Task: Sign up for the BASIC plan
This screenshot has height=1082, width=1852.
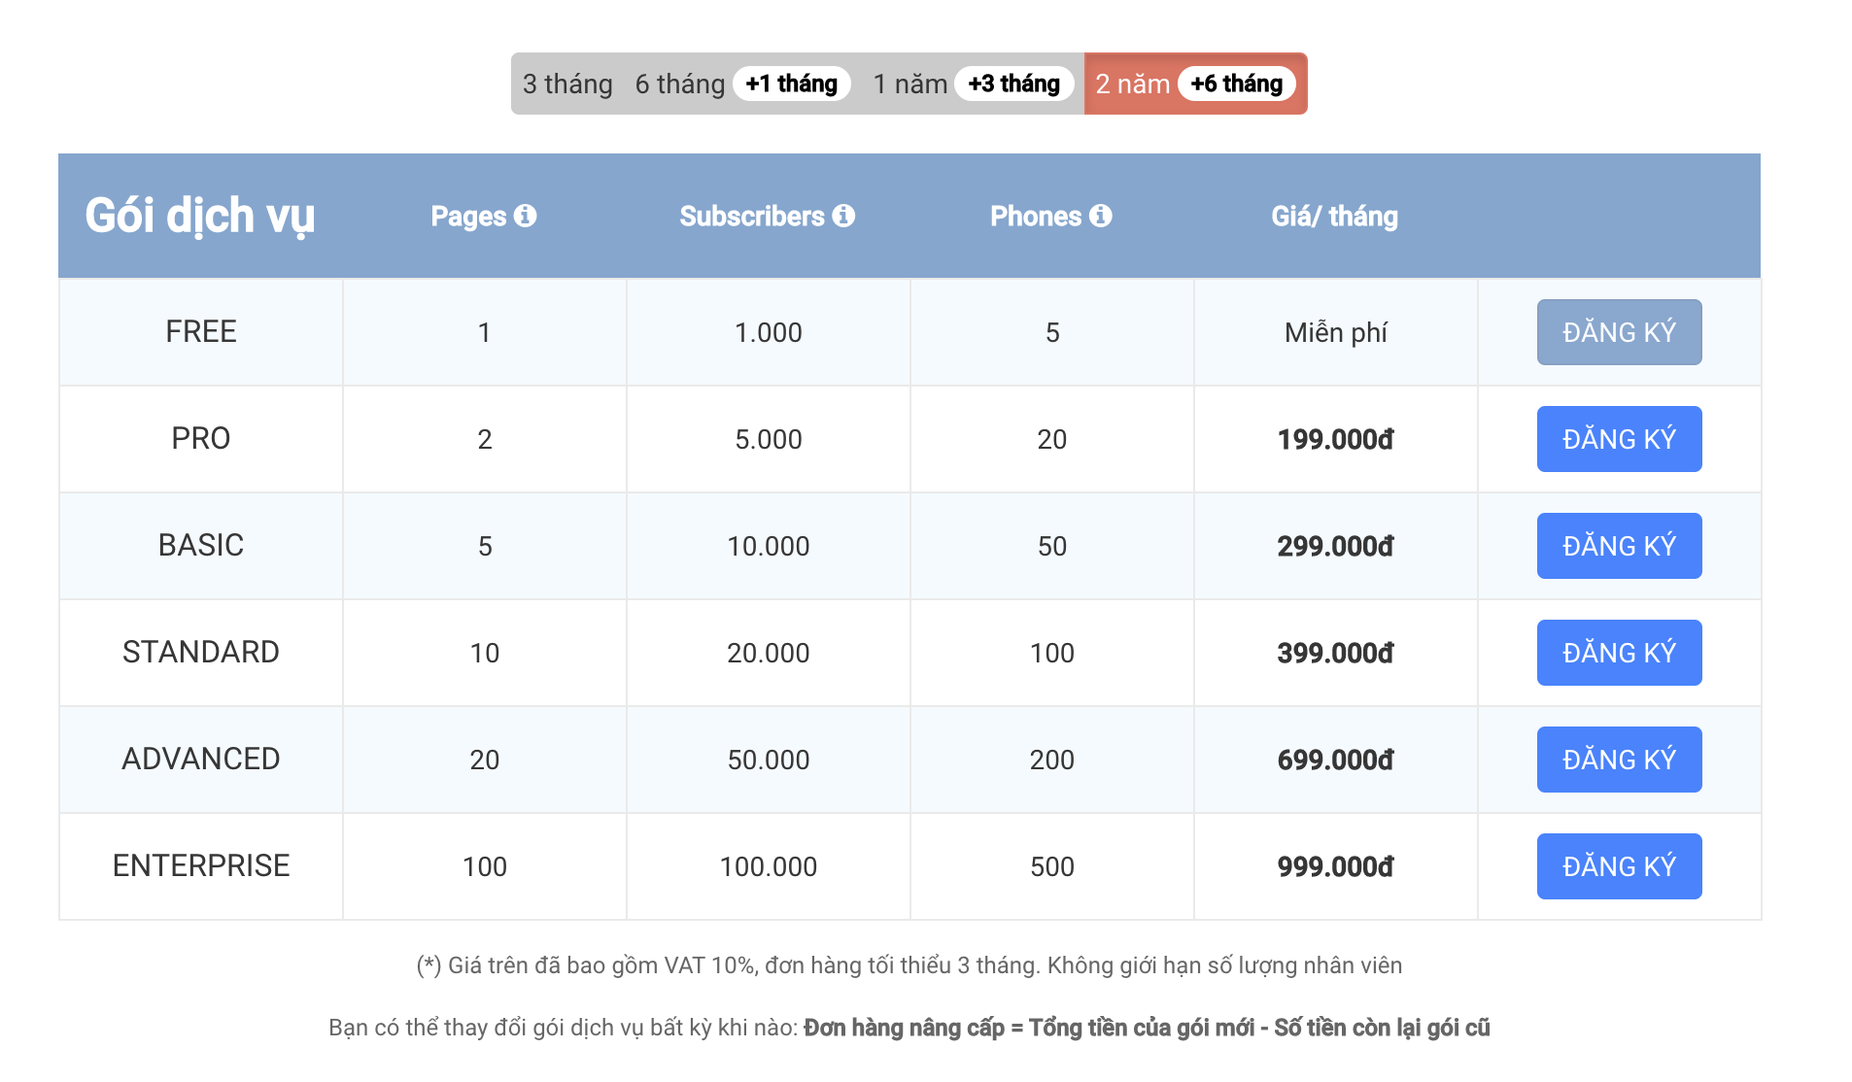Action: point(1619,546)
